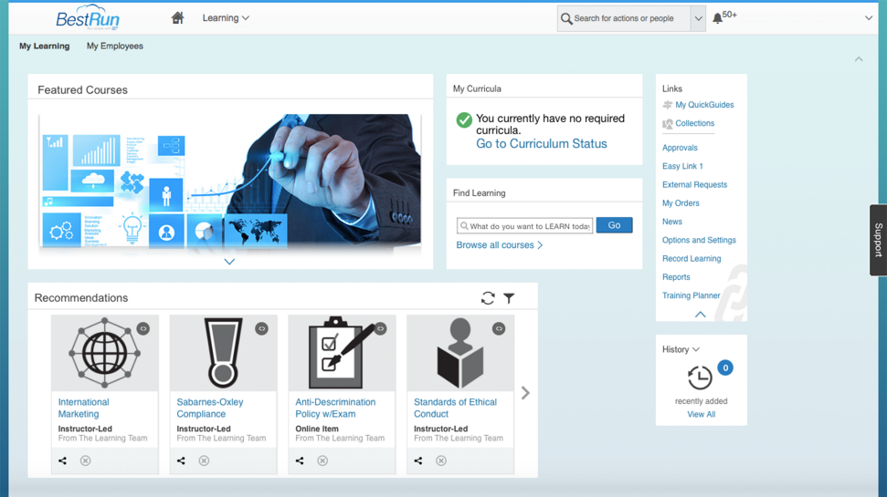Go to the Home icon
The height and width of the screenshot is (497, 887).
click(177, 18)
